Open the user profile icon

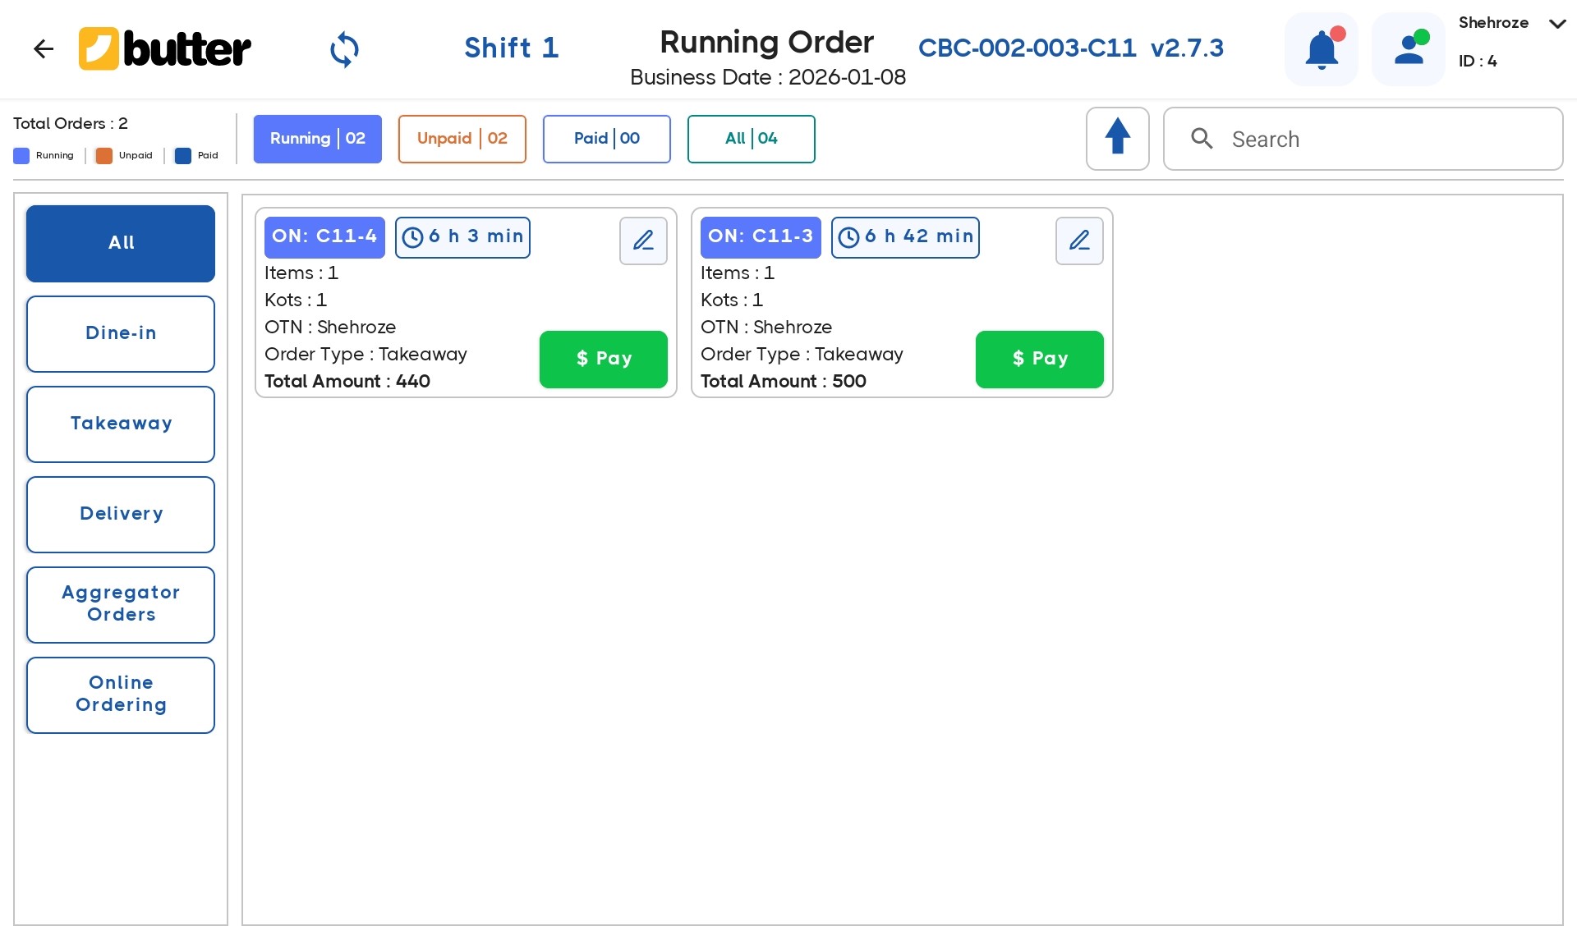(1408, 48)
